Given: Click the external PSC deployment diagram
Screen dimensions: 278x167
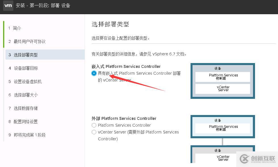Looking at the screenshot, I should [223, 139].
